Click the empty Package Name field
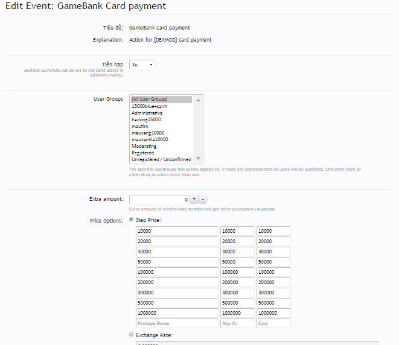This screenshot has height=345, width=399. tap(176, 324)
